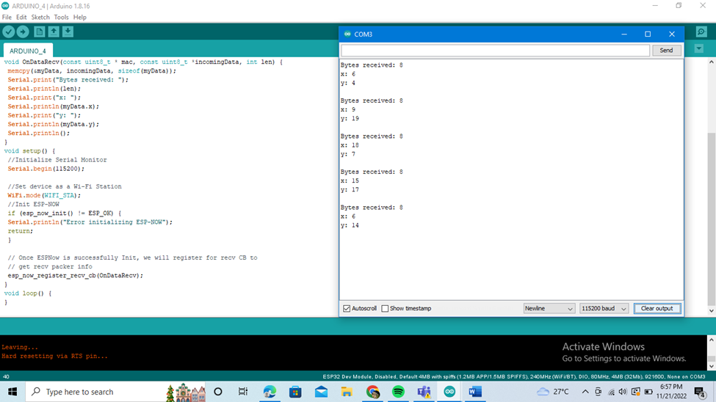Image resolution: width=716 pixels, height=402 pixels.
Task: Click the Send button in COM3
Action: click(x=666, y=50)
